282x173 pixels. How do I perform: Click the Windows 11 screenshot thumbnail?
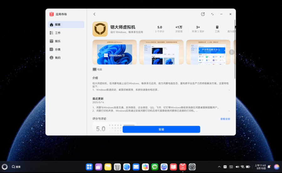[x=114, y=52]
